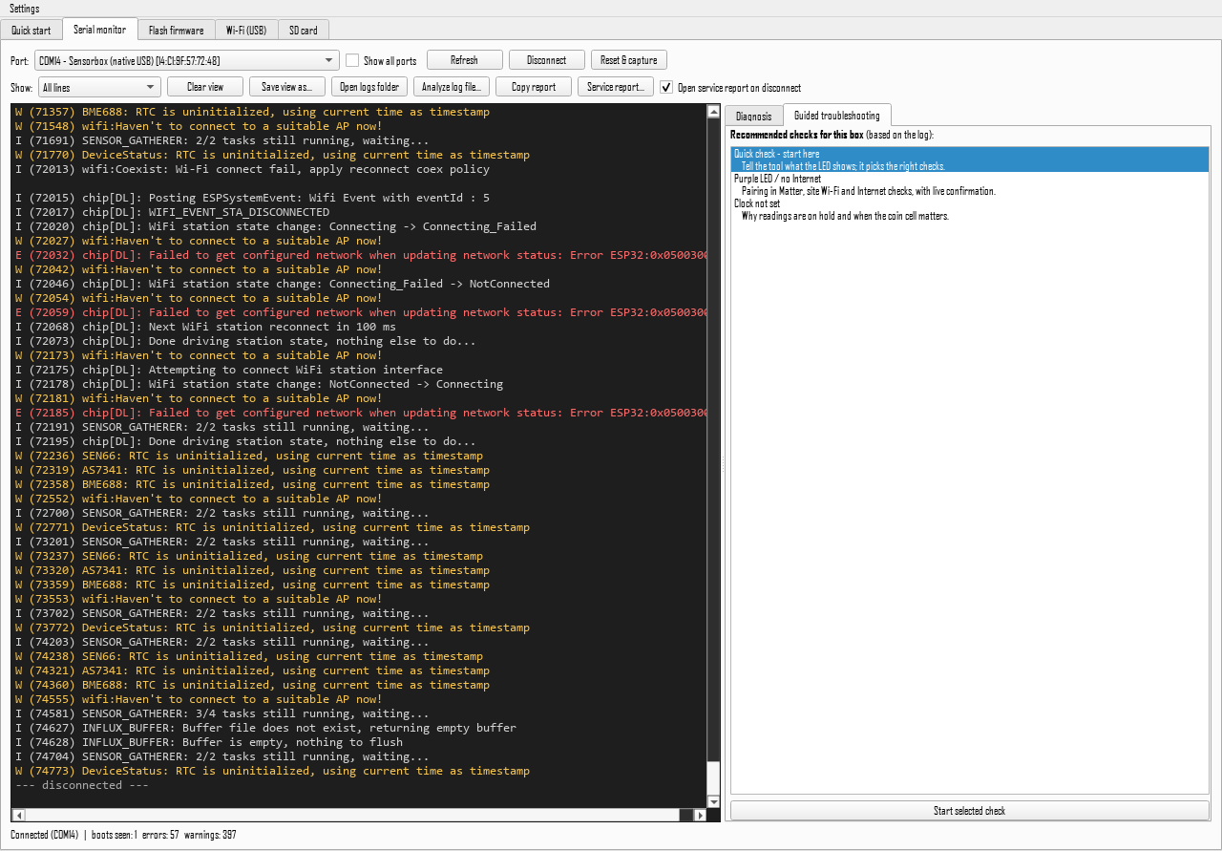Switch to the Flash firmware tab

coord(176,31)
